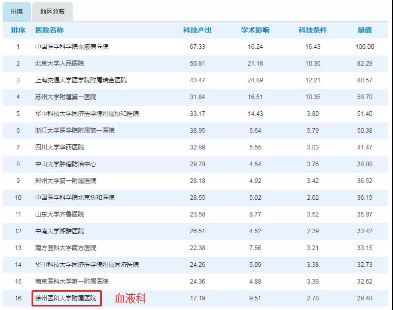Click the 量值 column header

click(364, 30)
